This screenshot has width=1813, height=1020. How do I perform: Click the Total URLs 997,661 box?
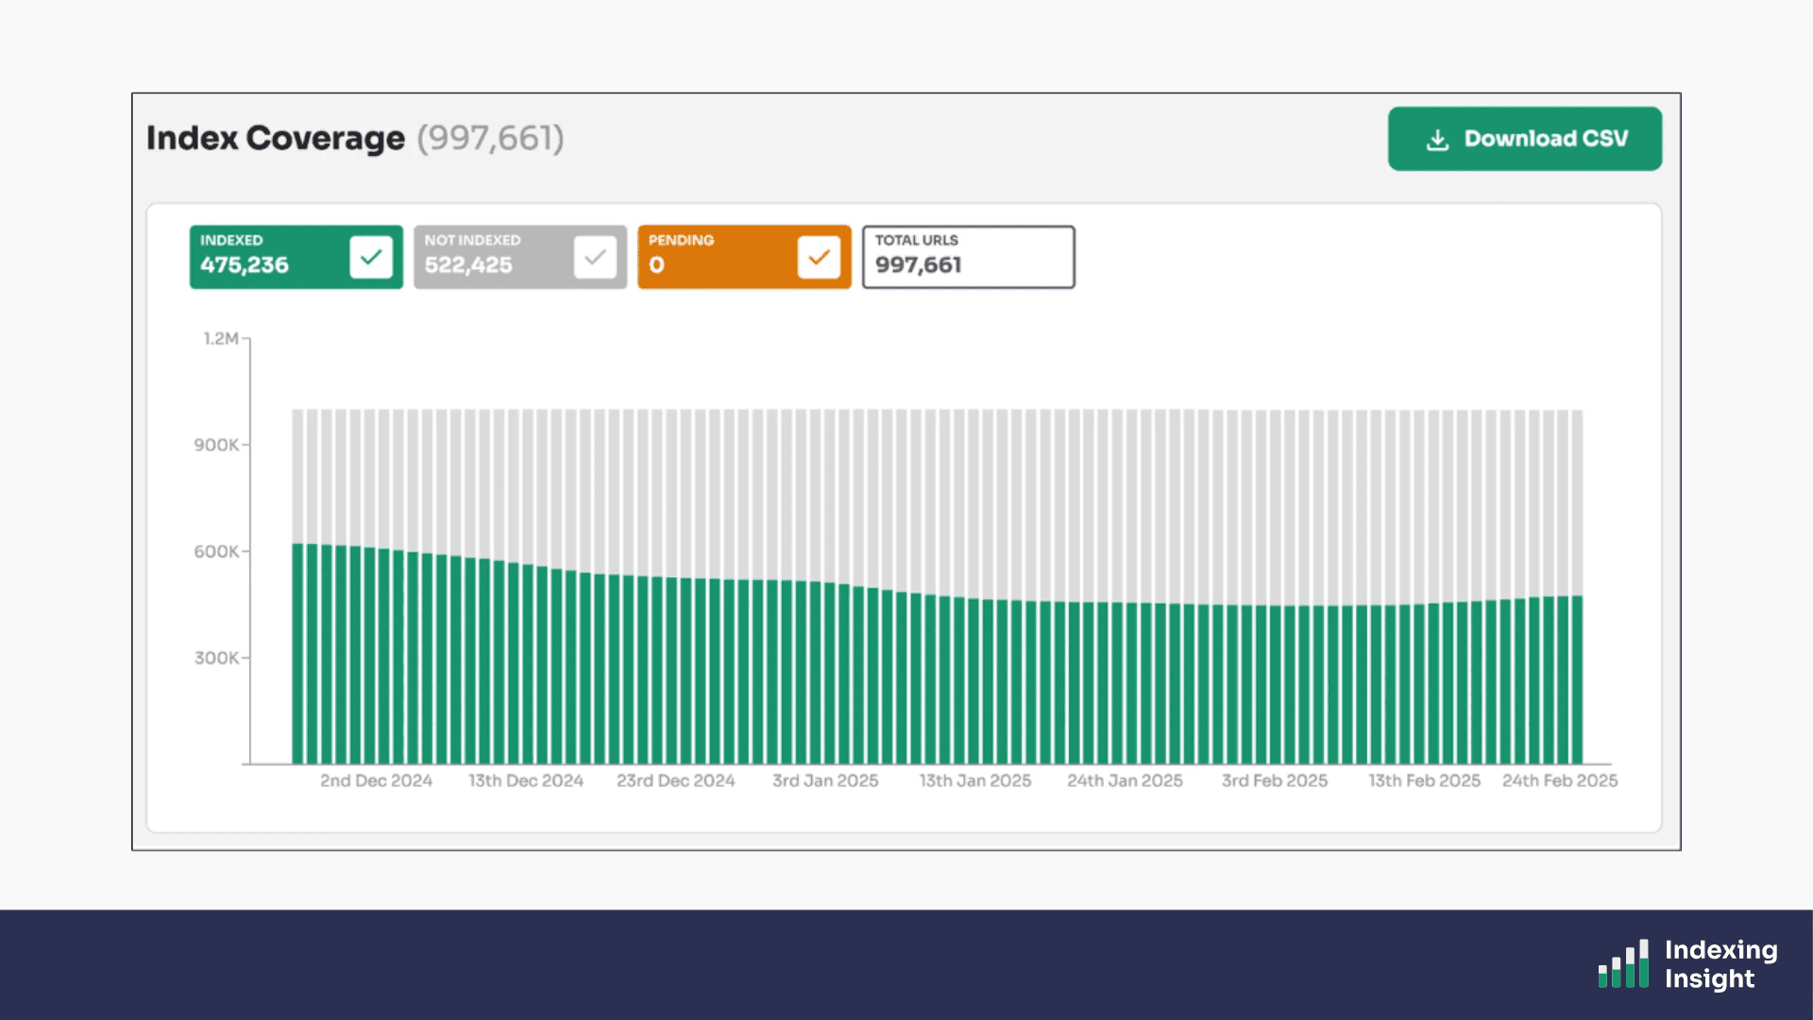[x=968, y=257]
